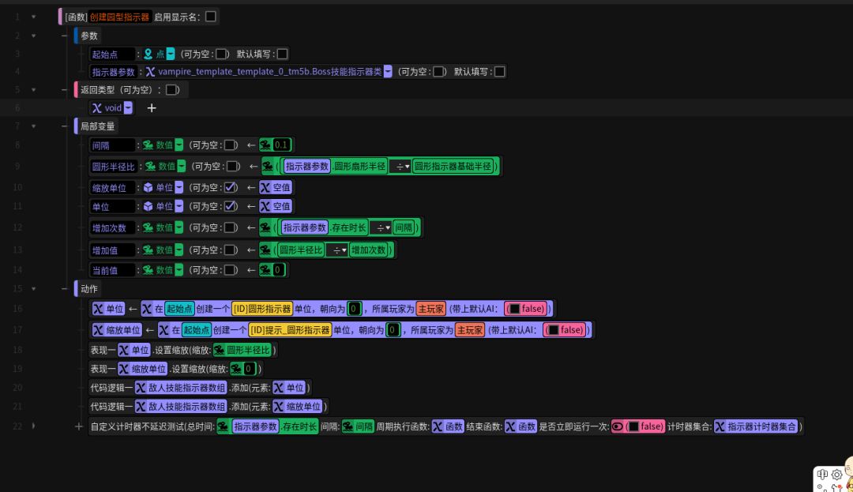The width and height of the screenshot is (853, 492).
Task: Click the 圆形指示器基础半径 operand token
Action: 453,167
